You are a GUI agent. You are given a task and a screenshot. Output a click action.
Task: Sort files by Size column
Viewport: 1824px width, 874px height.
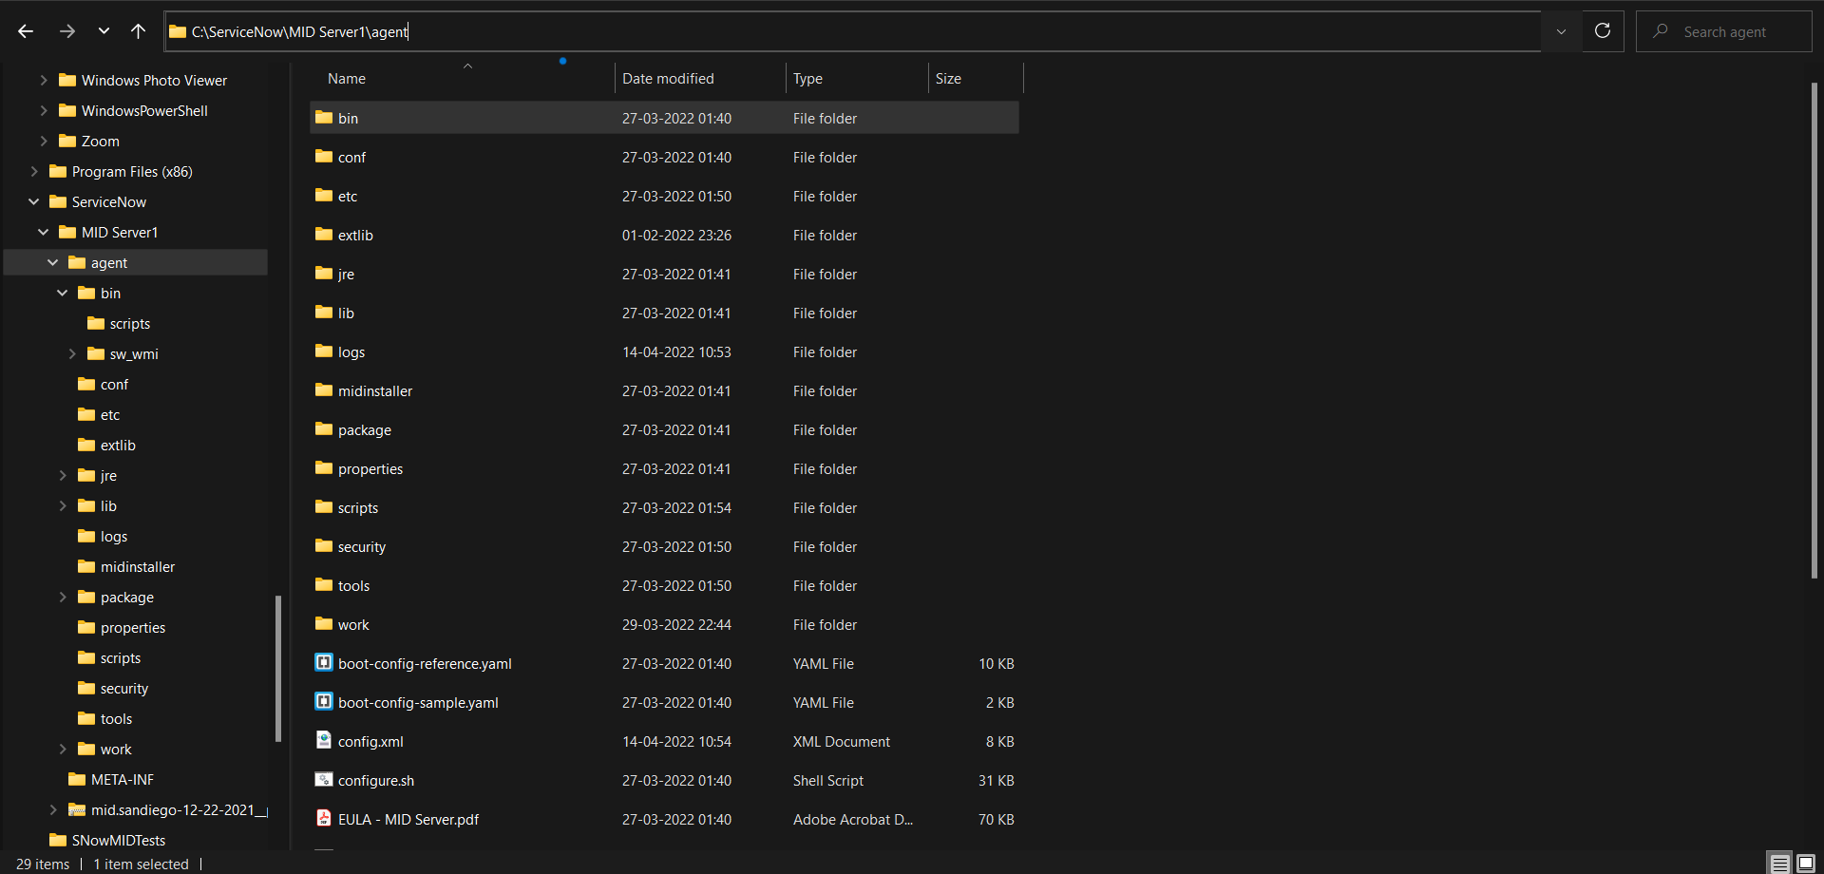point(948,79)
